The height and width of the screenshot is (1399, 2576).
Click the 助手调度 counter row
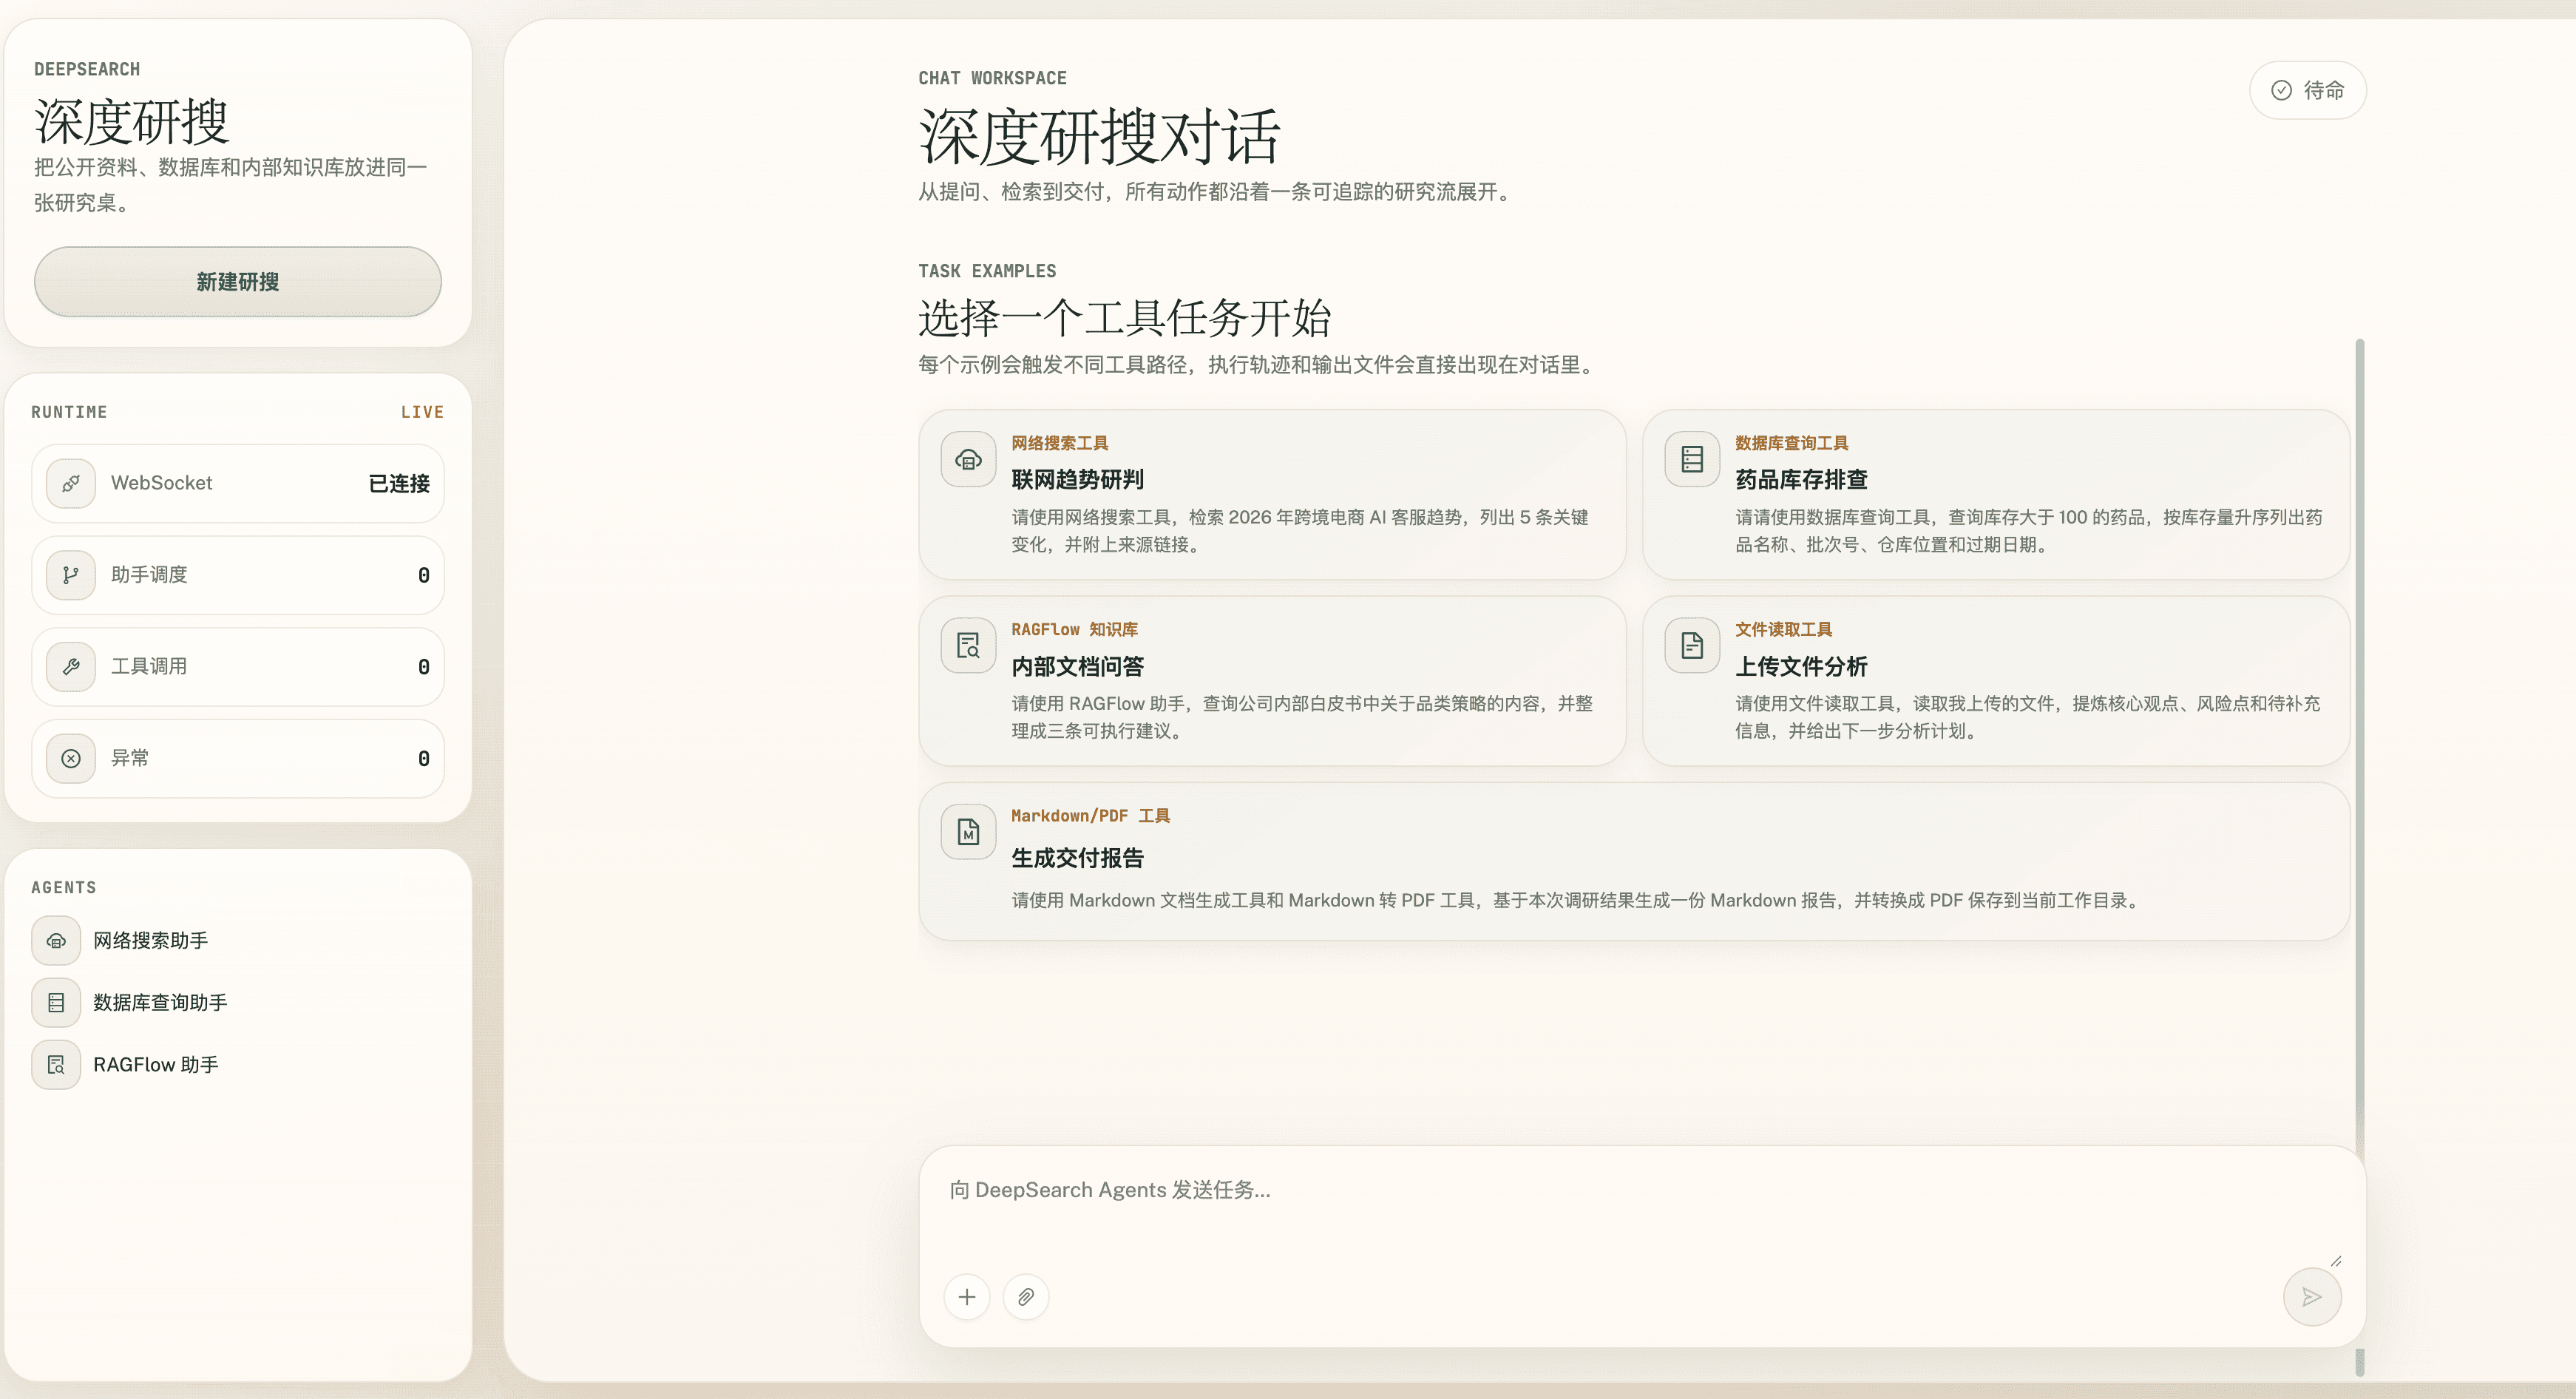click(x=238, y=575)
